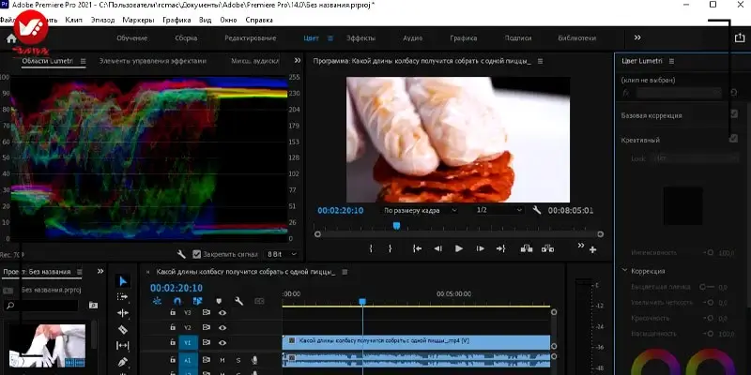The image size is (751, 375).
Task: Open the Клип menu
Action: click(x=74, y=20)
